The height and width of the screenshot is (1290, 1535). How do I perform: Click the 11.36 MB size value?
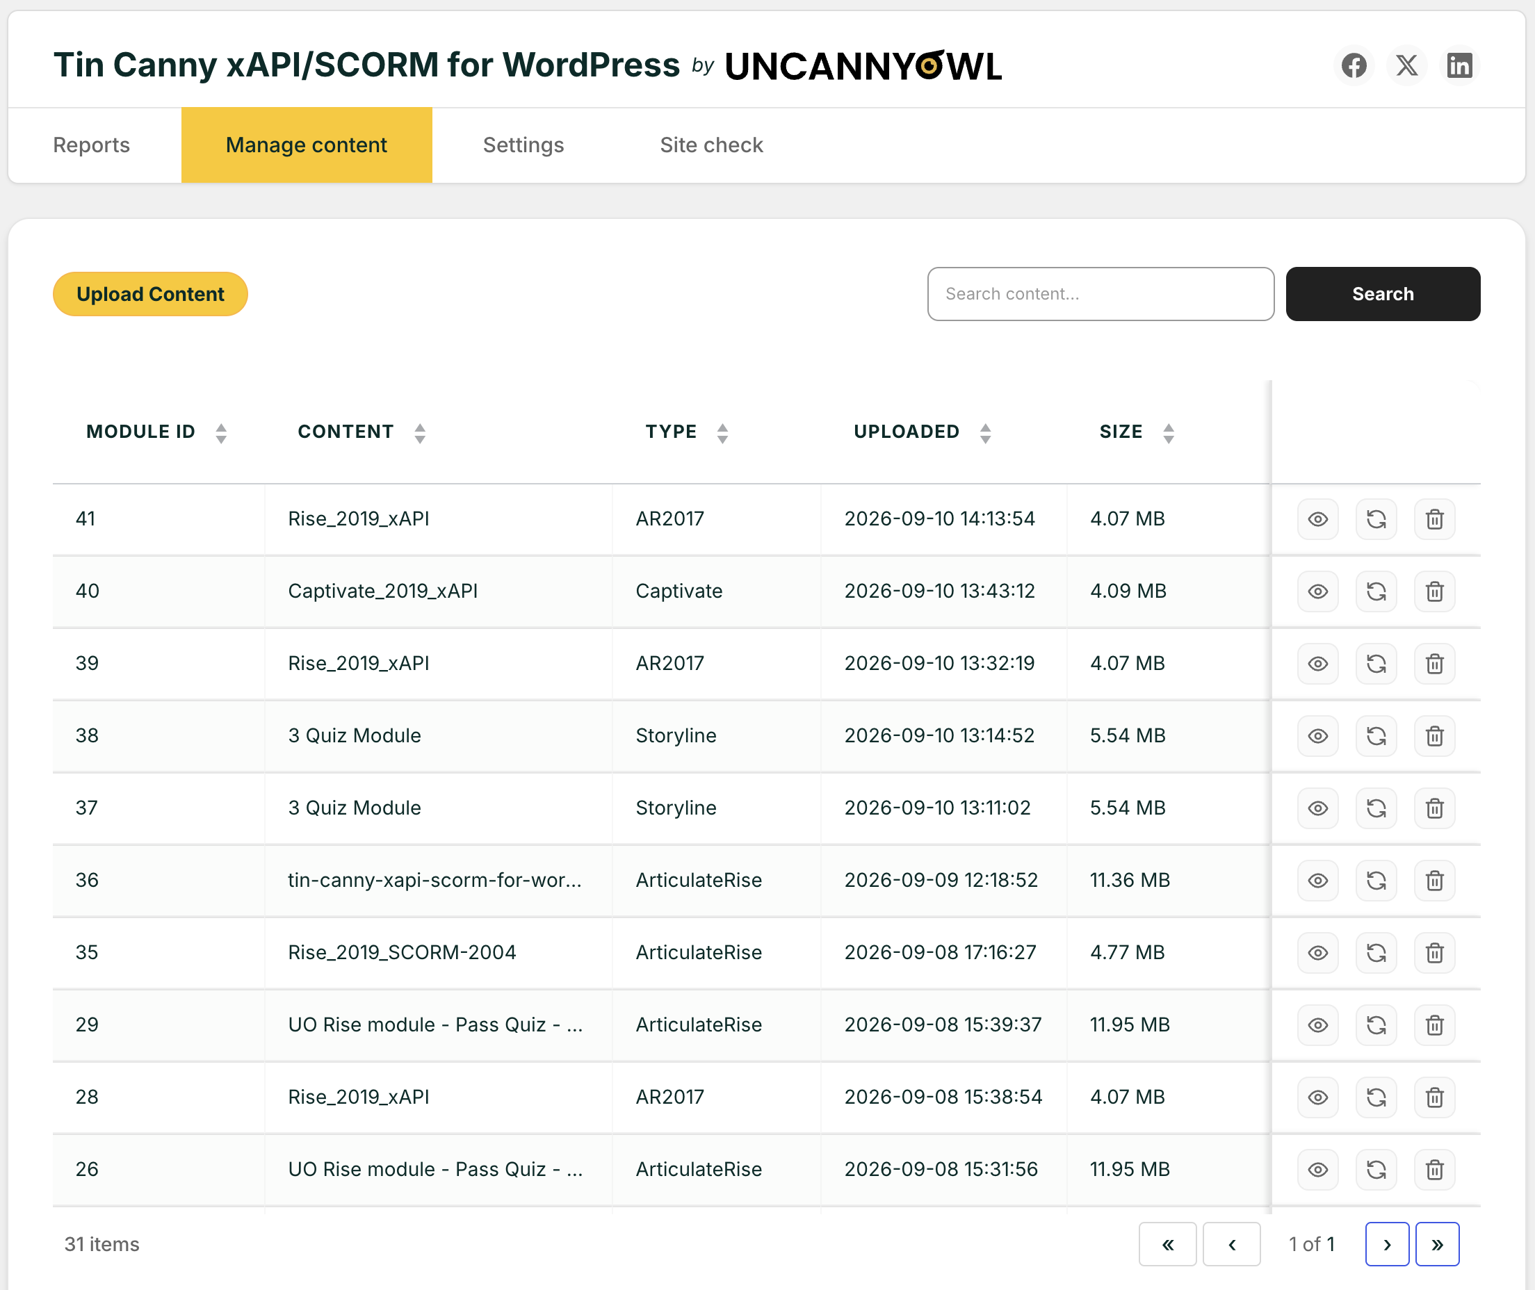click(x=1129, y=881)
